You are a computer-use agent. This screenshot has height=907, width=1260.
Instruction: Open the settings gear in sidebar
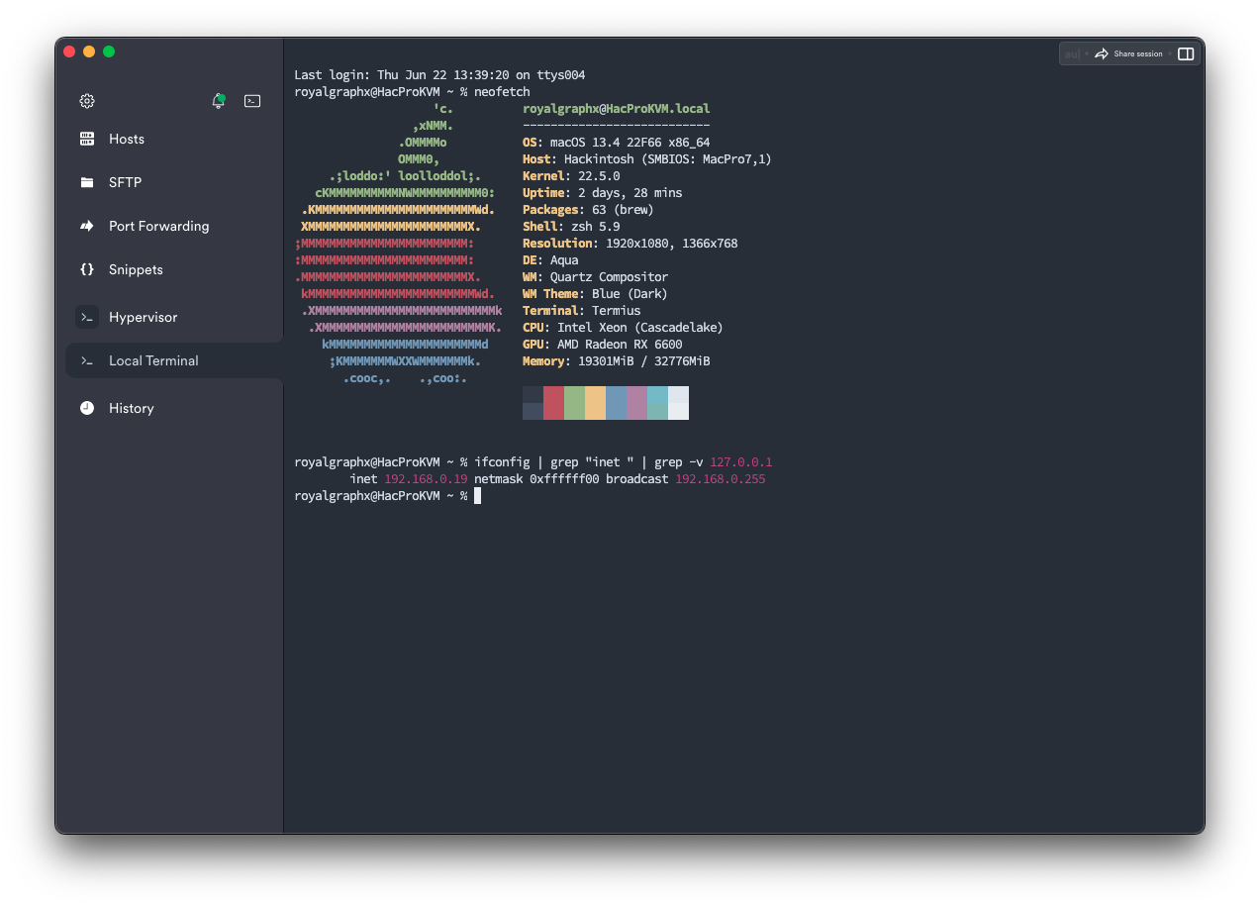(87, 101)
